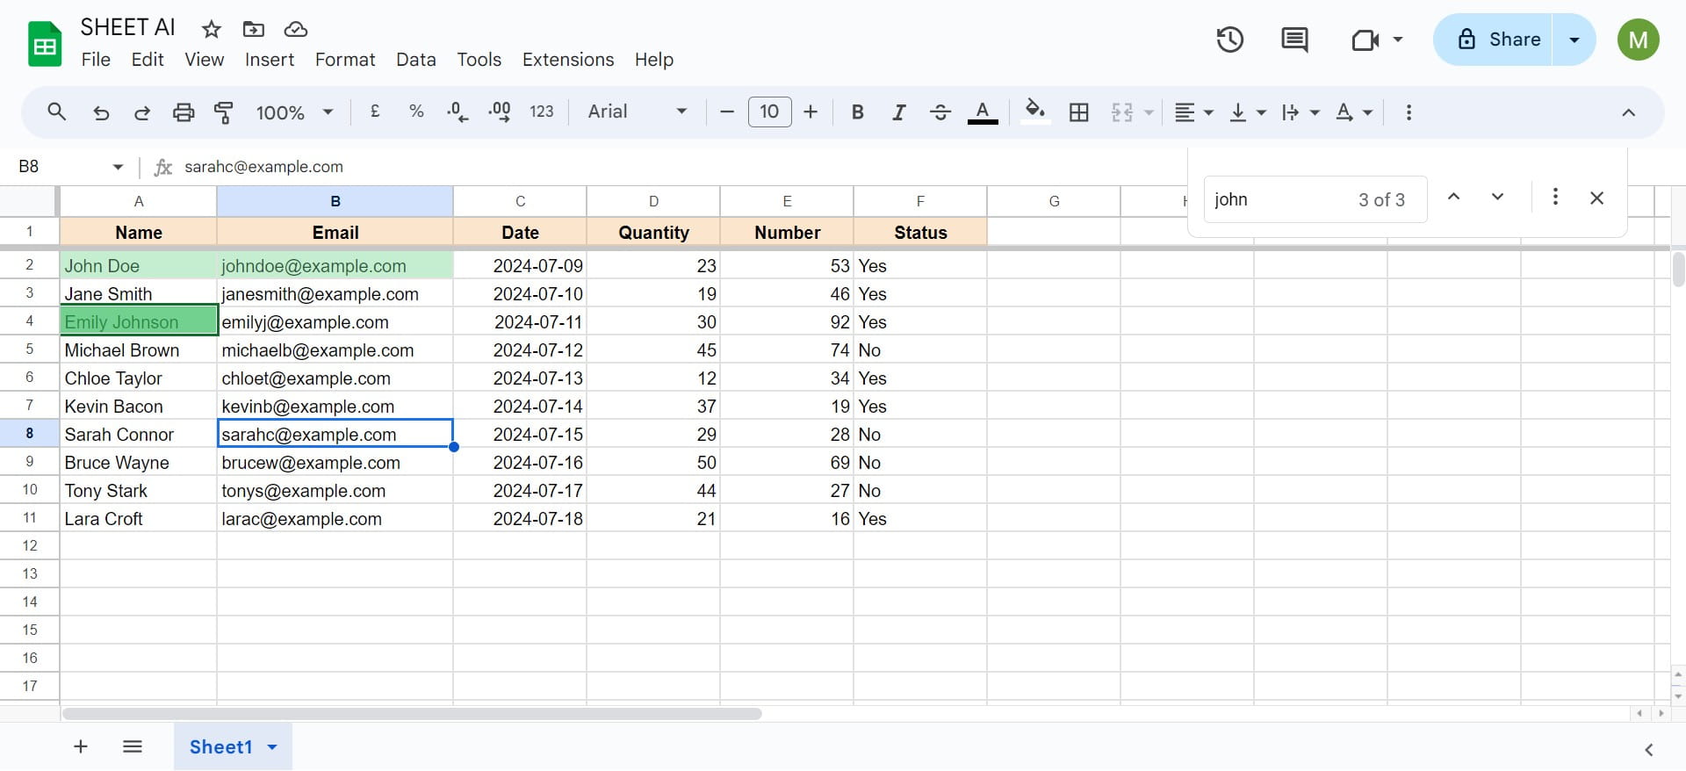Star the SHEET AI document
Screen dimensions: 1686x771
(x=211, y=30)
